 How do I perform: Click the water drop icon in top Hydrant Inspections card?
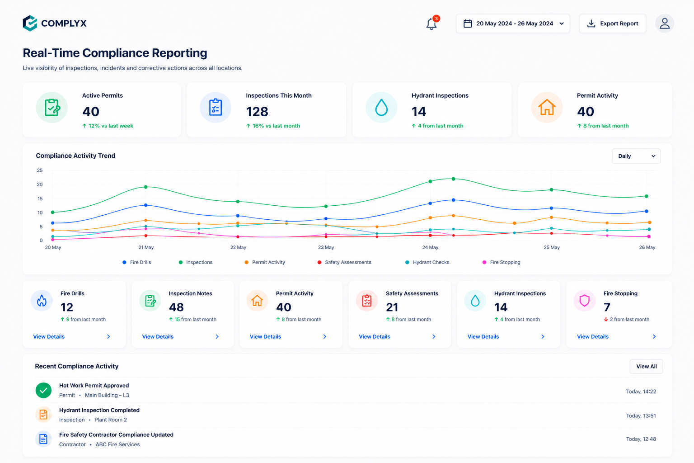pos(381,108)
